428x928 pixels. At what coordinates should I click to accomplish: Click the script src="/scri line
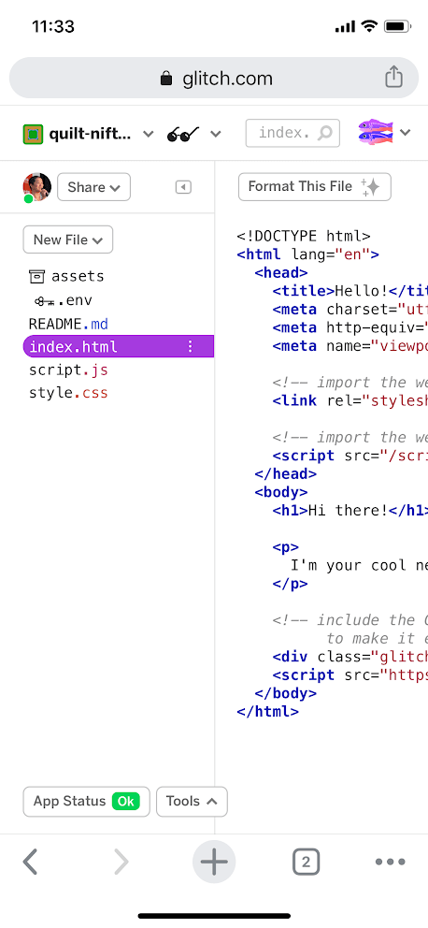(x=350, y=456)
